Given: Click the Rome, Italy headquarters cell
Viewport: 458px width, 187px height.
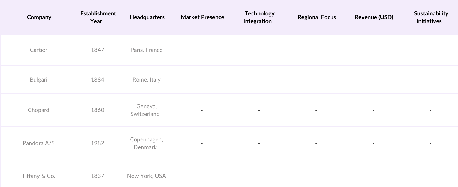Looking at the screenshot, I should point(146,80).
